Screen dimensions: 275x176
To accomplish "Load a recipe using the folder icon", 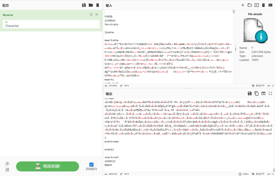I will pos(91,5).
